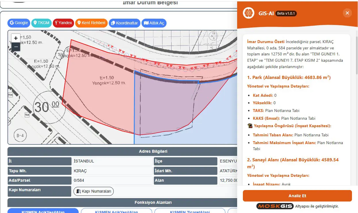Click the 'Tahmini Taban Alanı' list item
The image size is (358, 213).
(291, 135)
